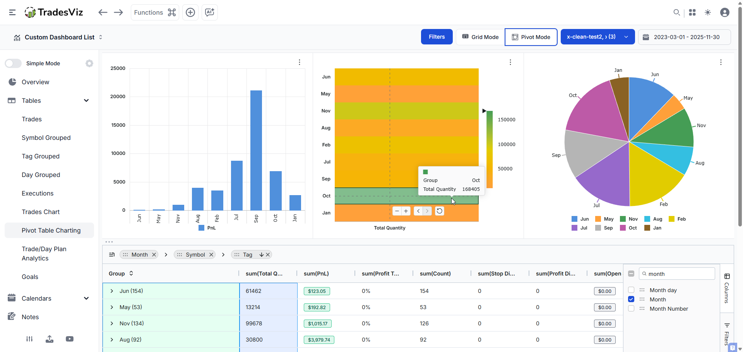This screenshot has height=352, width=743.
Task: Open Tag Grouped page
Action: (41, 156)
